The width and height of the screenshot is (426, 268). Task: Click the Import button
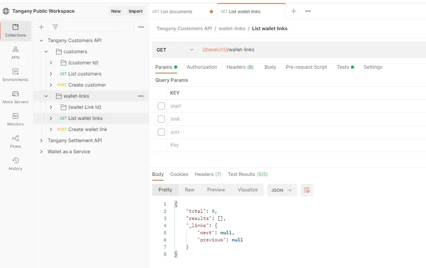tap(136, 11)
